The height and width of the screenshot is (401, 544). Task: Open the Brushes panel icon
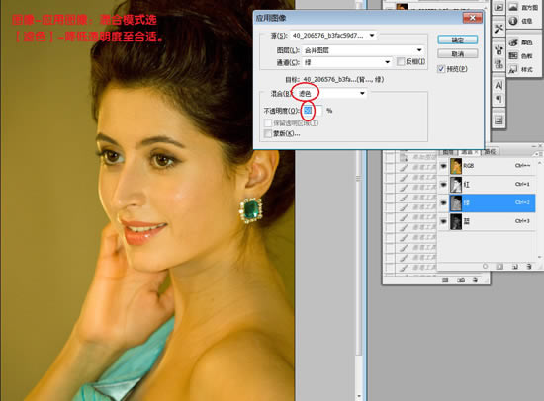point(499,50)
